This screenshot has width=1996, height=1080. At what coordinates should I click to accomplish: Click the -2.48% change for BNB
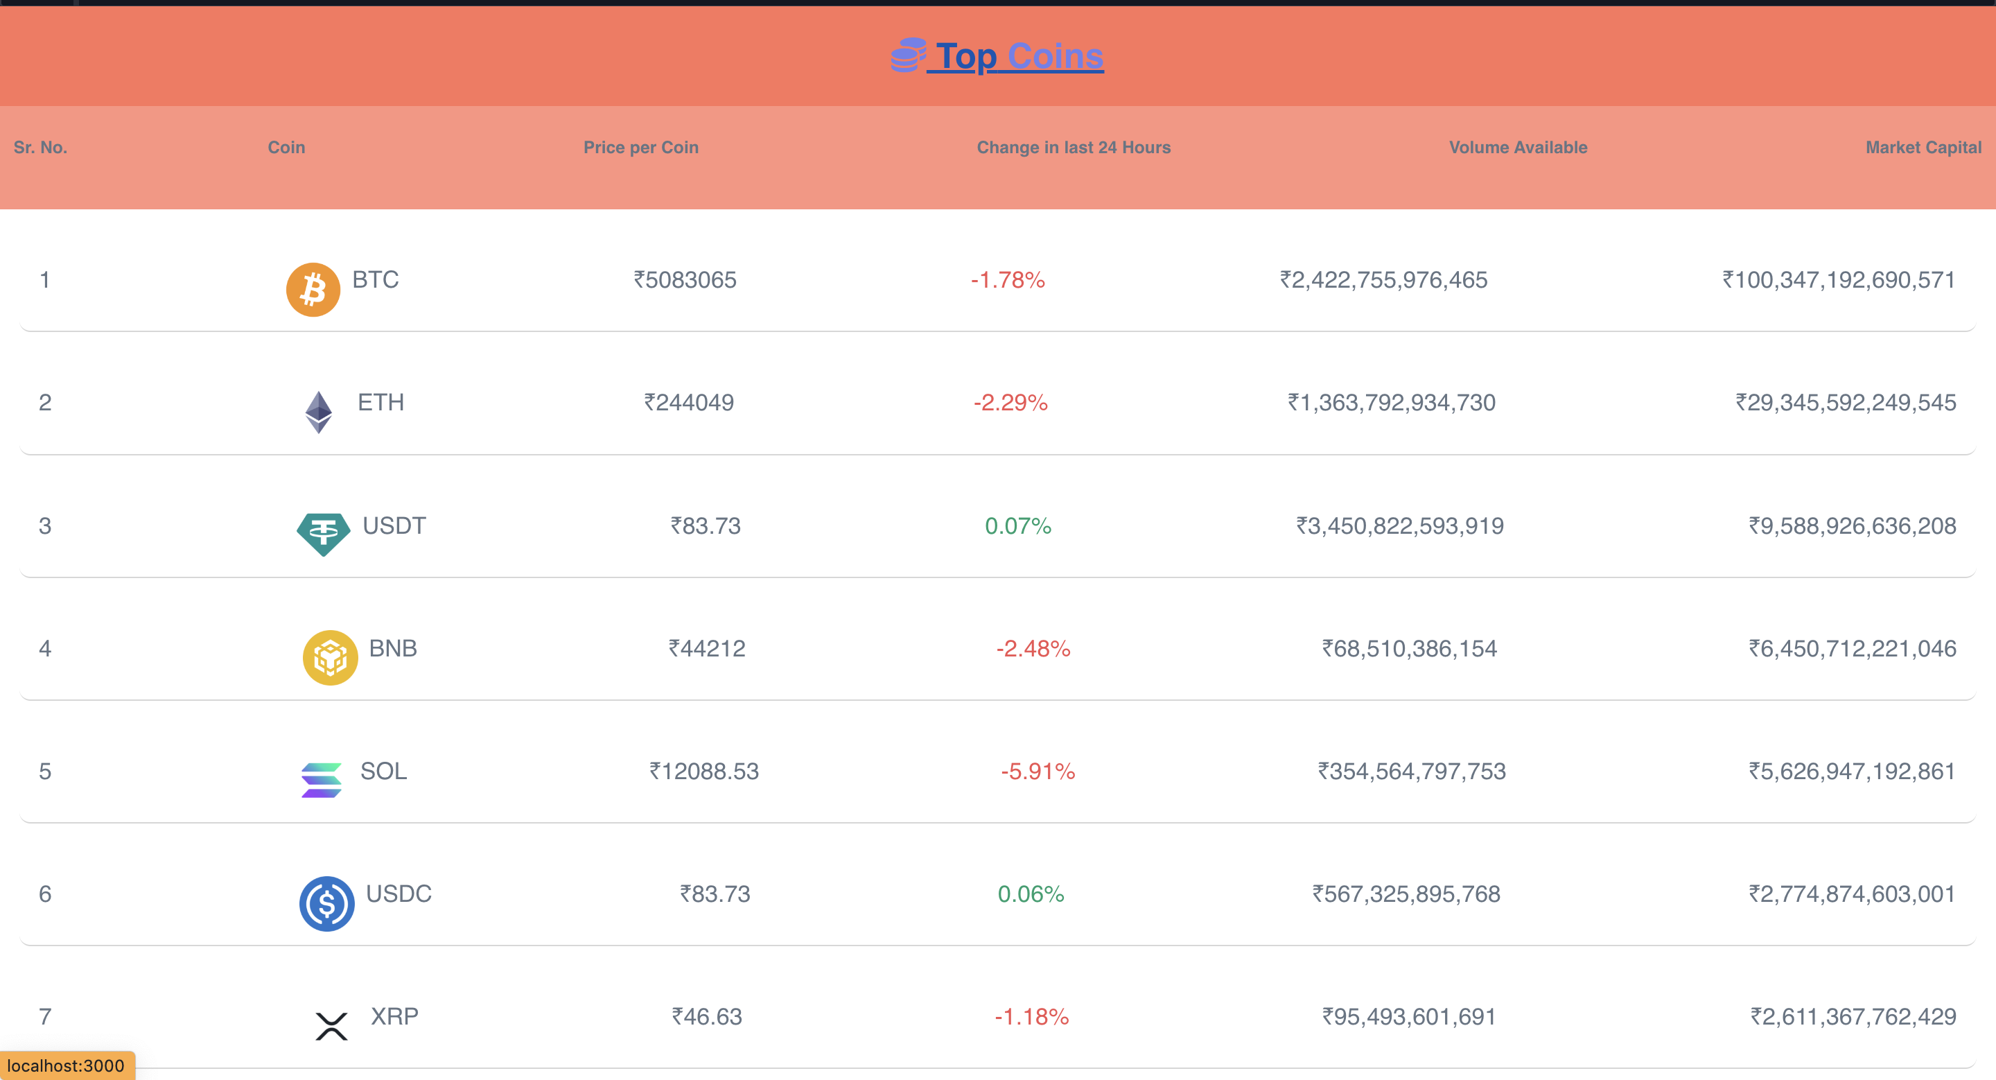pos(1033,647)
